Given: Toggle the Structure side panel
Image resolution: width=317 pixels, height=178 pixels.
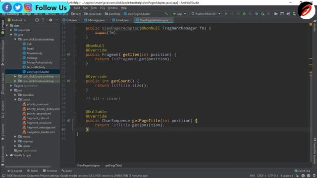Looking at the screenshot, I should (x=2, y=109).
